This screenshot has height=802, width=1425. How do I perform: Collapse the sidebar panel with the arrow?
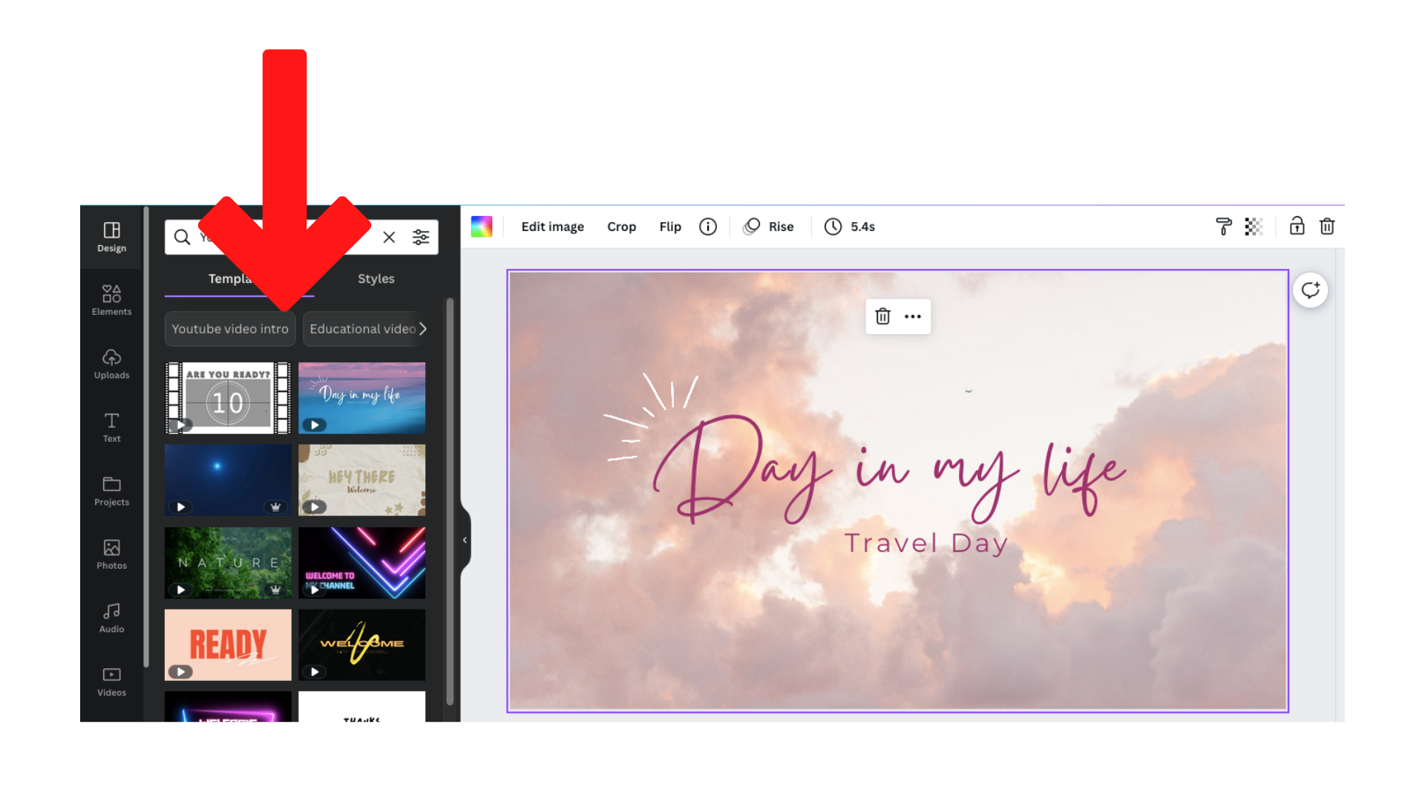pyautogui.click(x=465, y=540)
